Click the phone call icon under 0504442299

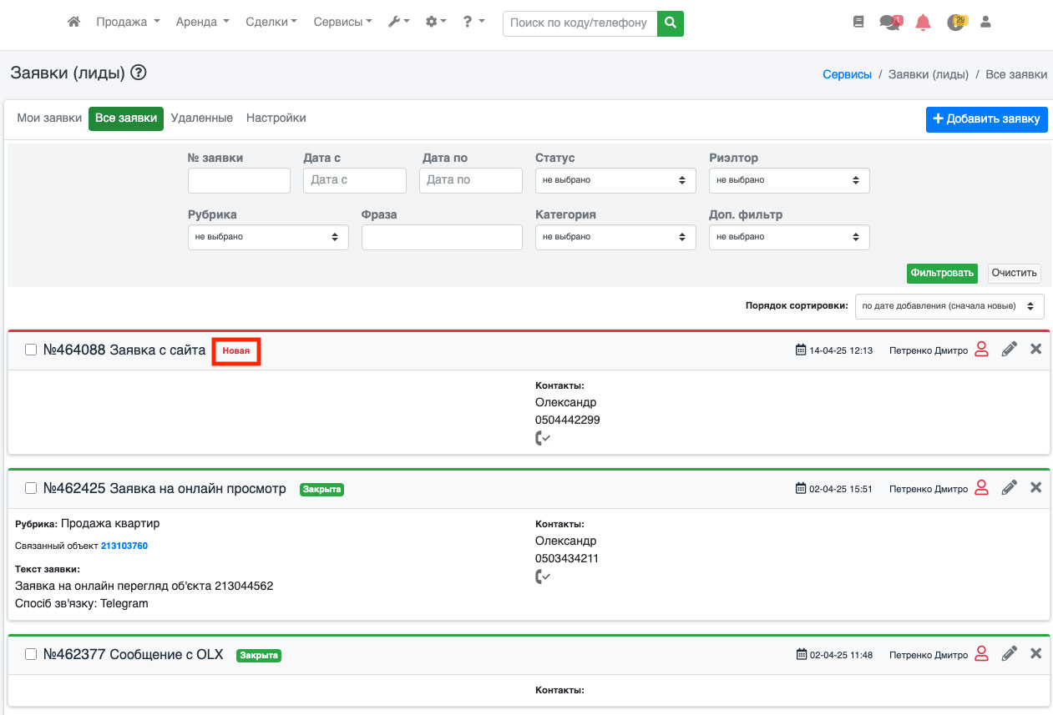542,438
